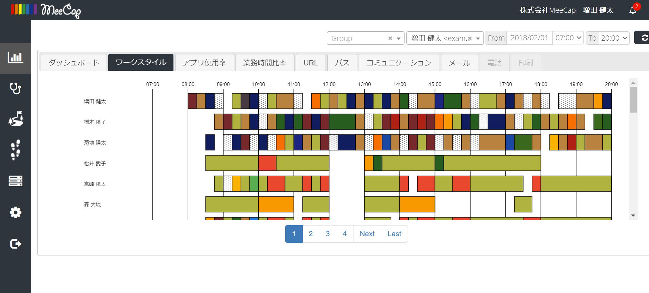
Task: Select row label 菊地 陽太
Action: point(95,143)
